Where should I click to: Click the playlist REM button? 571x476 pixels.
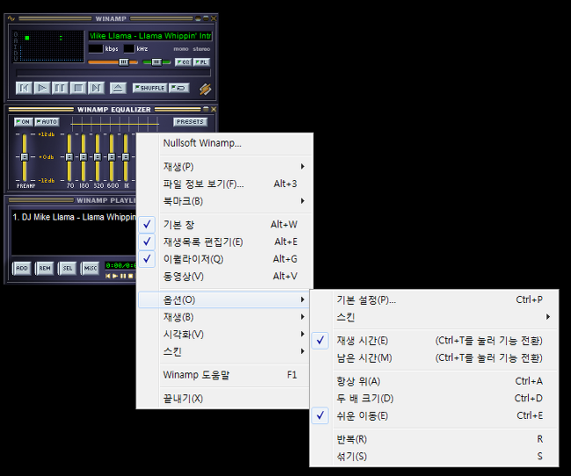coord(45,268)
